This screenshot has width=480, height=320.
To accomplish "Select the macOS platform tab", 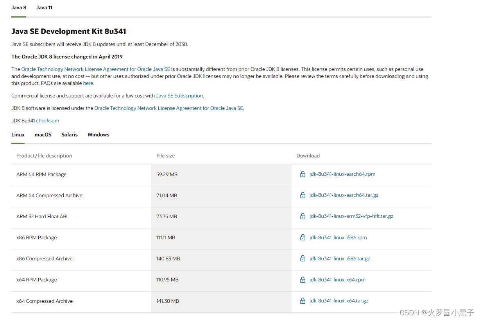I will coord(43,135).
